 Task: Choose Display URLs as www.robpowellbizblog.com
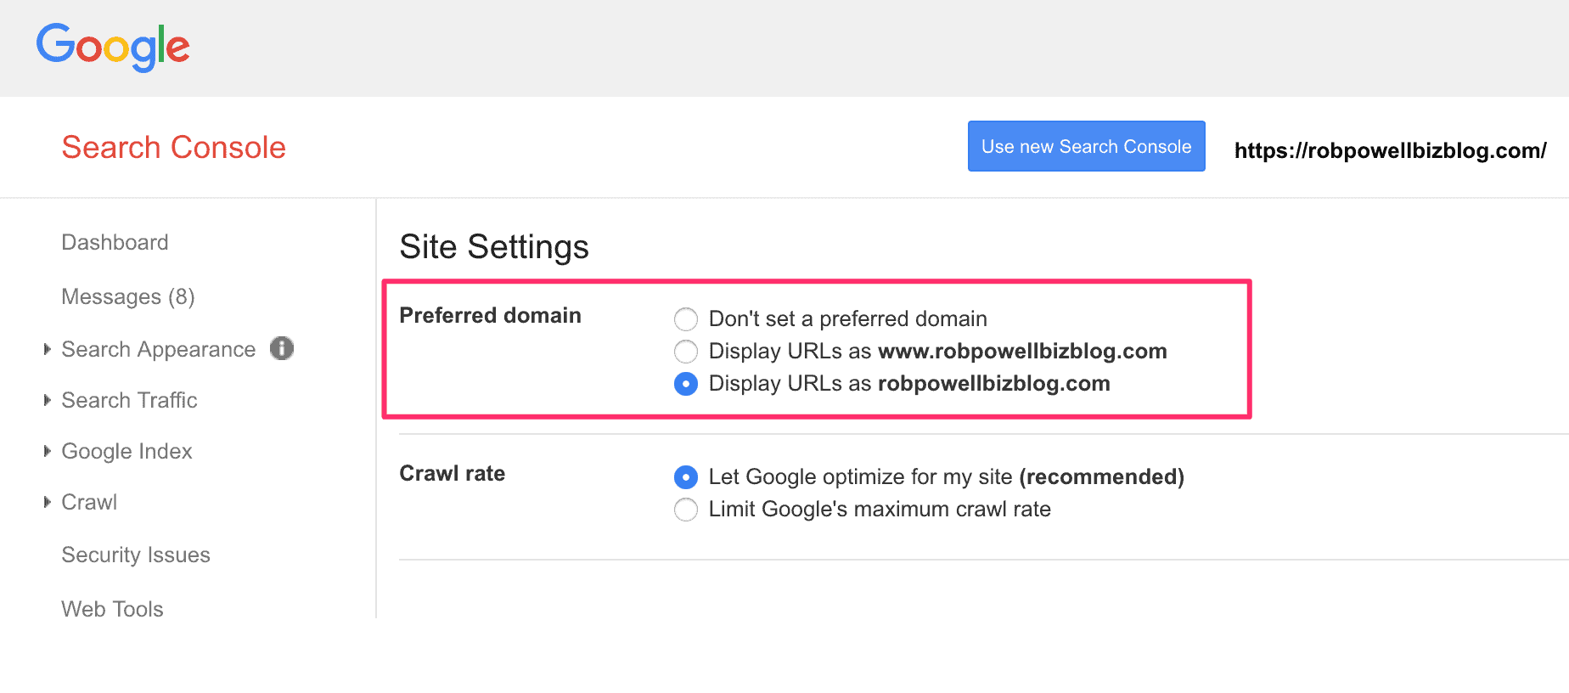tap(686, 352)
